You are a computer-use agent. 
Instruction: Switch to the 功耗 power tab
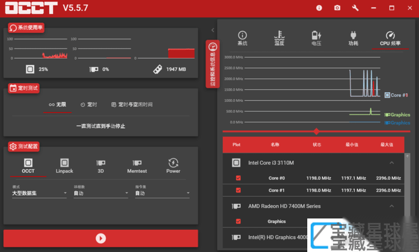tap(353, 38)
